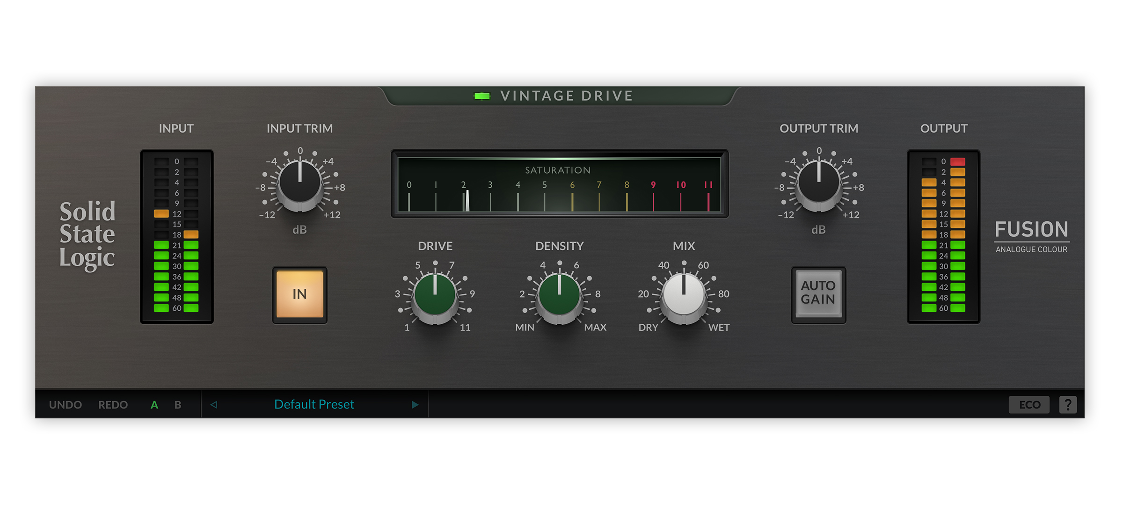Click the OUTPUT TRIM label

click(x=819, y=129)
